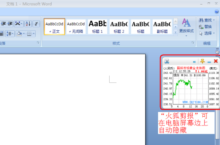This screenshot has width=220, height=145.
Task: Apply borders with the border icon
Action: (29, 34)
